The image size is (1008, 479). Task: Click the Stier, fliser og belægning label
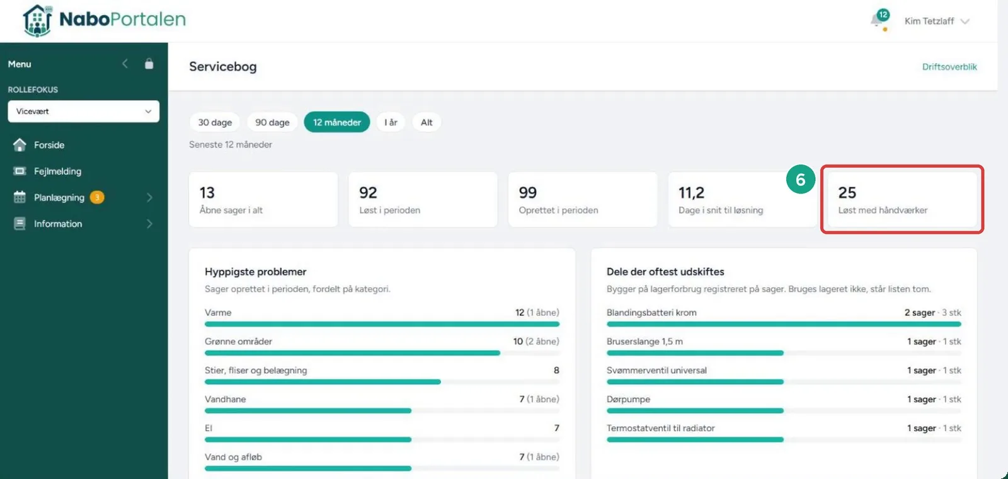coord(256,370)
